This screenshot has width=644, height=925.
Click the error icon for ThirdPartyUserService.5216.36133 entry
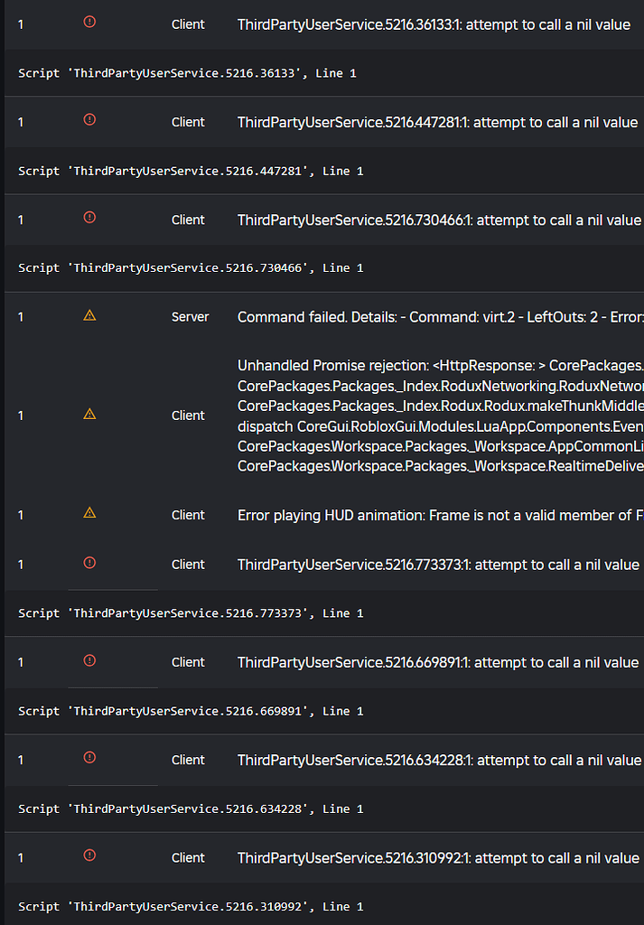tap(89, 22)
